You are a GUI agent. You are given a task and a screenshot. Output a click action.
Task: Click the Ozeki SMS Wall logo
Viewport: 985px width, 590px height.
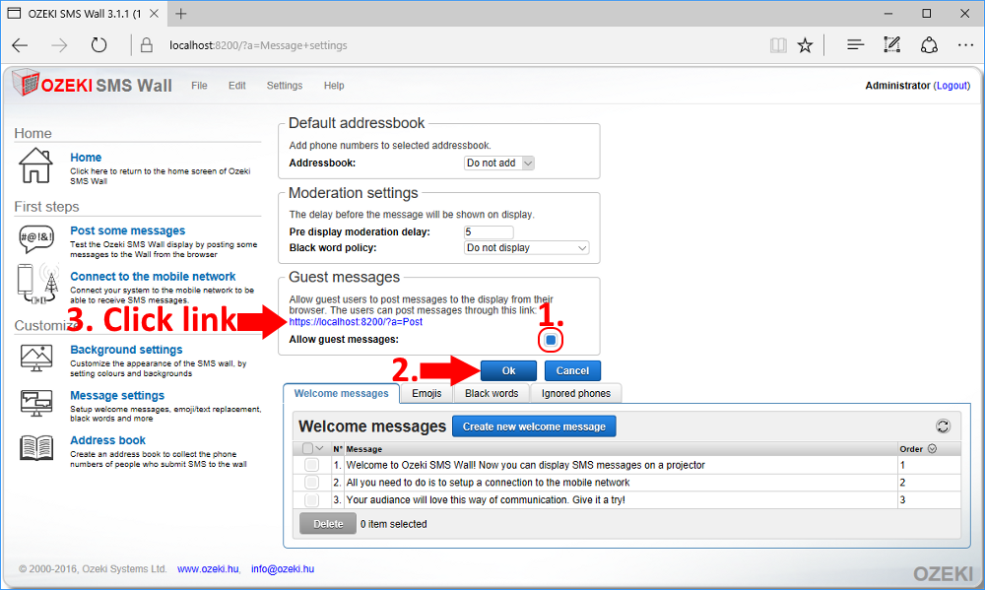coord(92,84)
